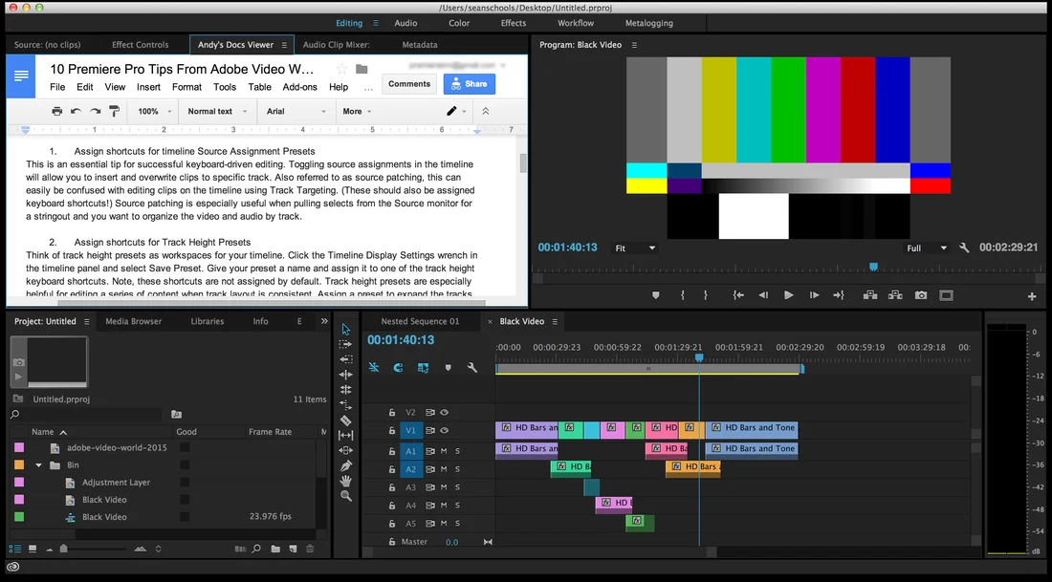This screenshot has height=582, width=1052.
Task: Open the Format menu in Docs
Action: (186, 87)
